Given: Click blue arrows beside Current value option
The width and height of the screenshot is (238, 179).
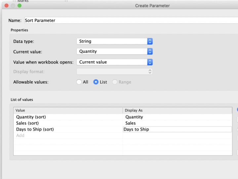Looking at the screenshot, I should pyautogui.click(x=150, y=62).
